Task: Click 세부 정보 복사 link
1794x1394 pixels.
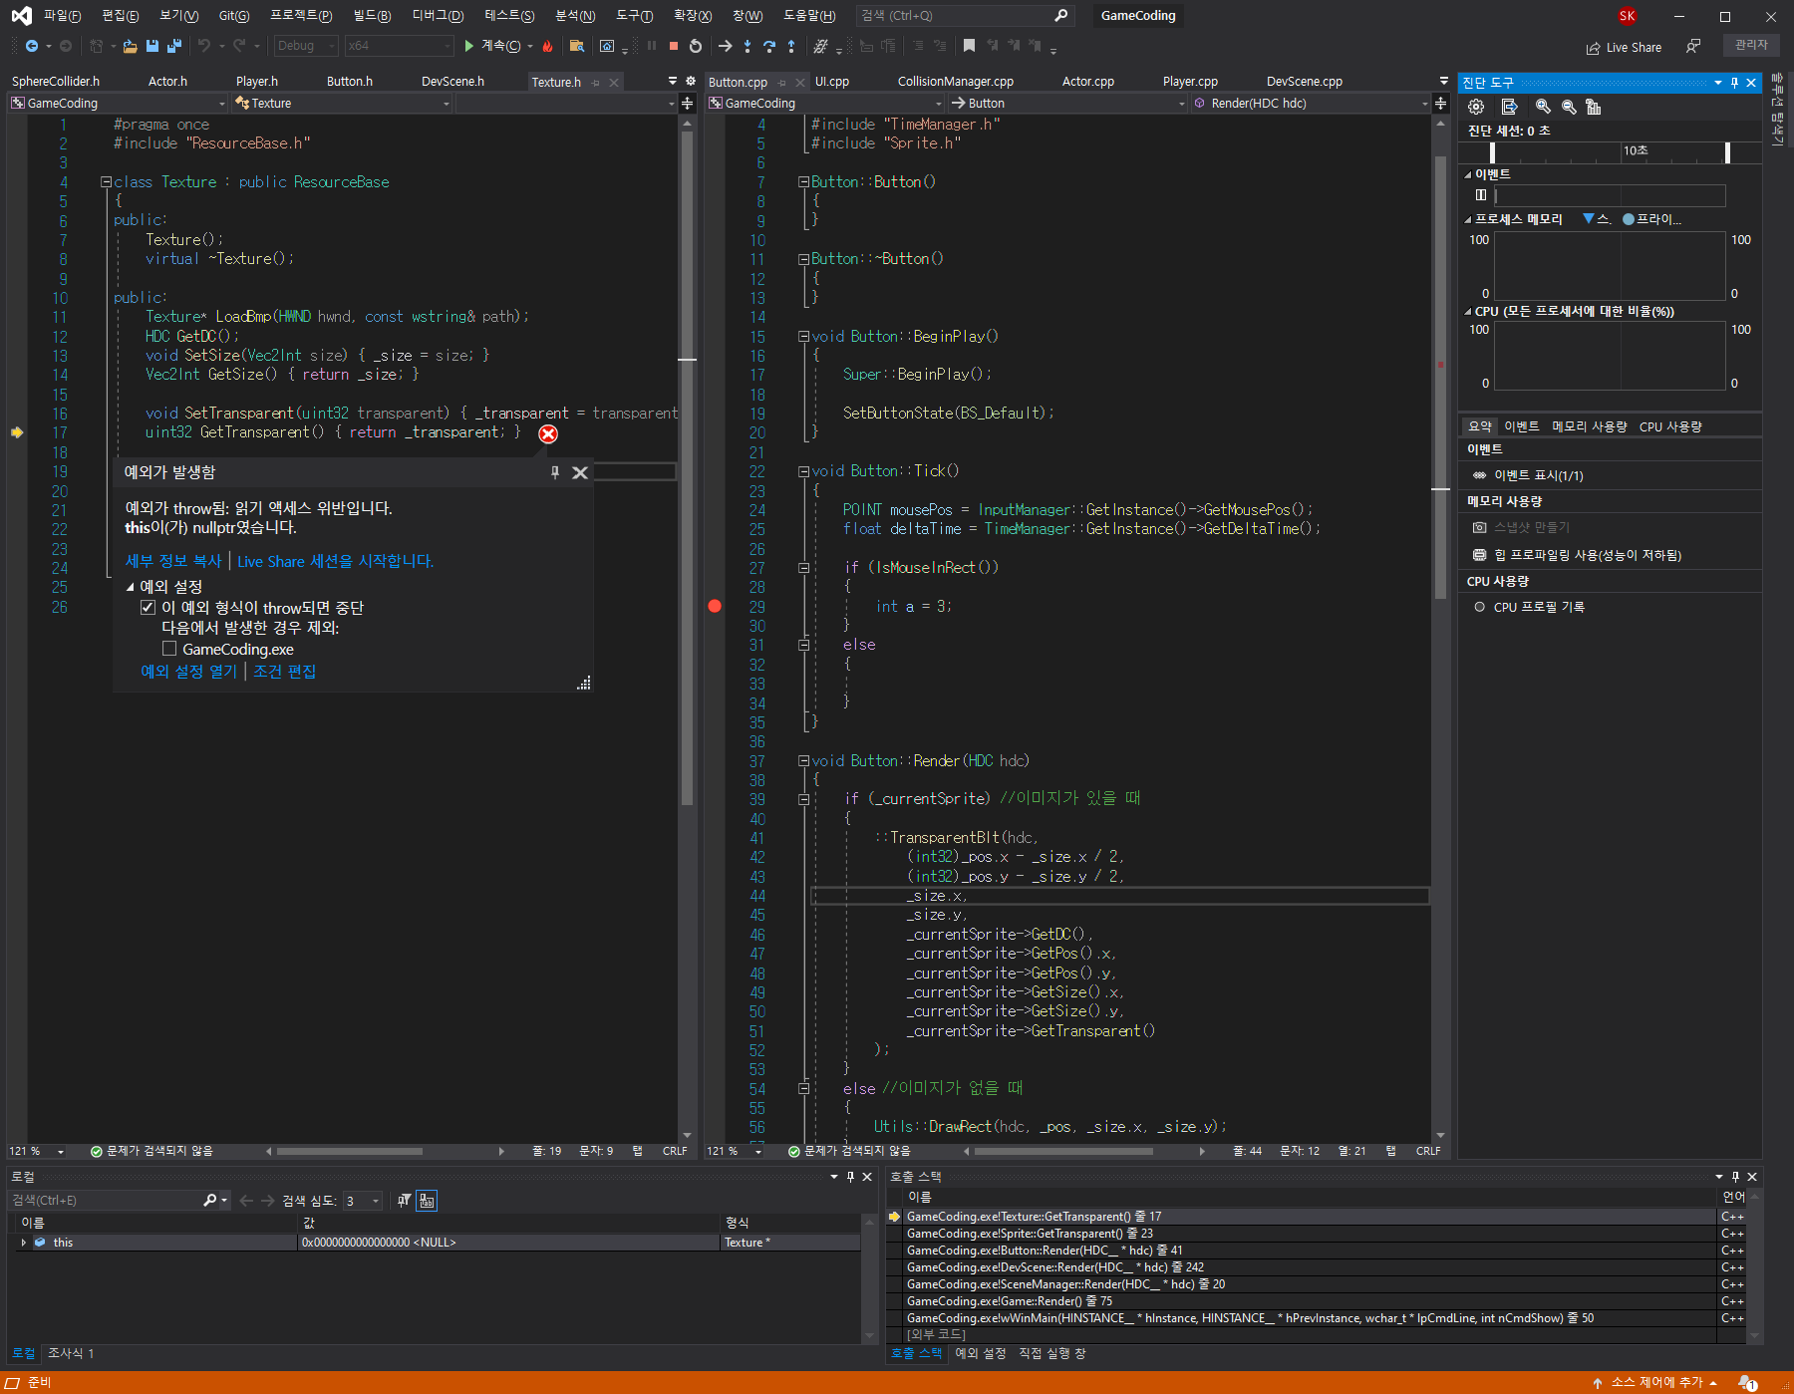Action: [173, 561]
